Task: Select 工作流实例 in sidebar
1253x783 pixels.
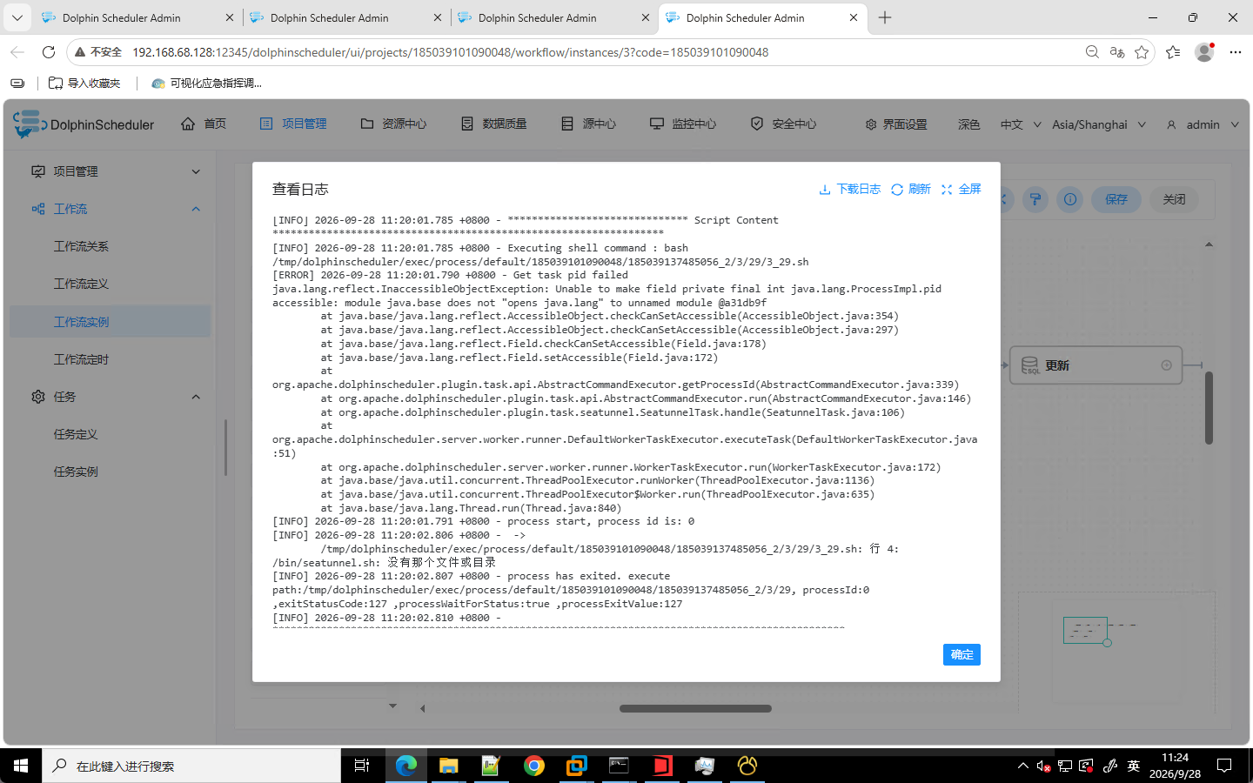Action: coord(111,322)
